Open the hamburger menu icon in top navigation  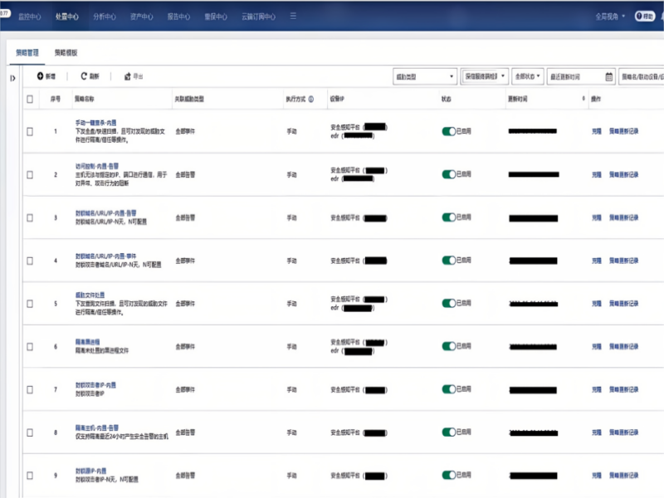click(x=293, y=16)
